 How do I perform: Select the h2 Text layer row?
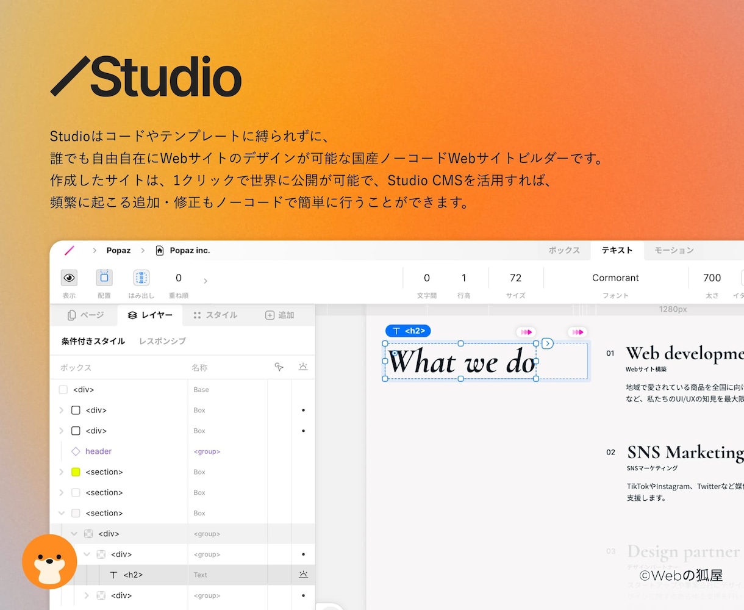[x=182, y=575]
